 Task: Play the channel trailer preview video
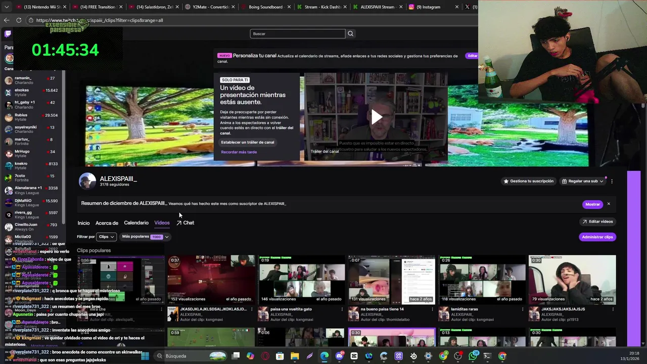pos(377,117)
